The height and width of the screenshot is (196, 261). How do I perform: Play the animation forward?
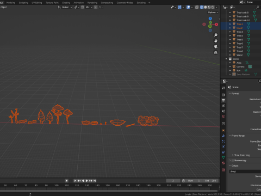pos(86,181)
